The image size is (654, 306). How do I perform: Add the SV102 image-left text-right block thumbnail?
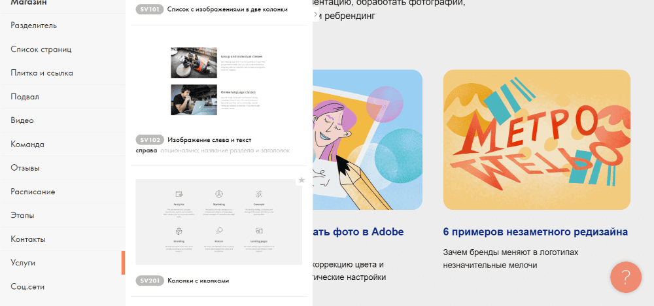219,81
